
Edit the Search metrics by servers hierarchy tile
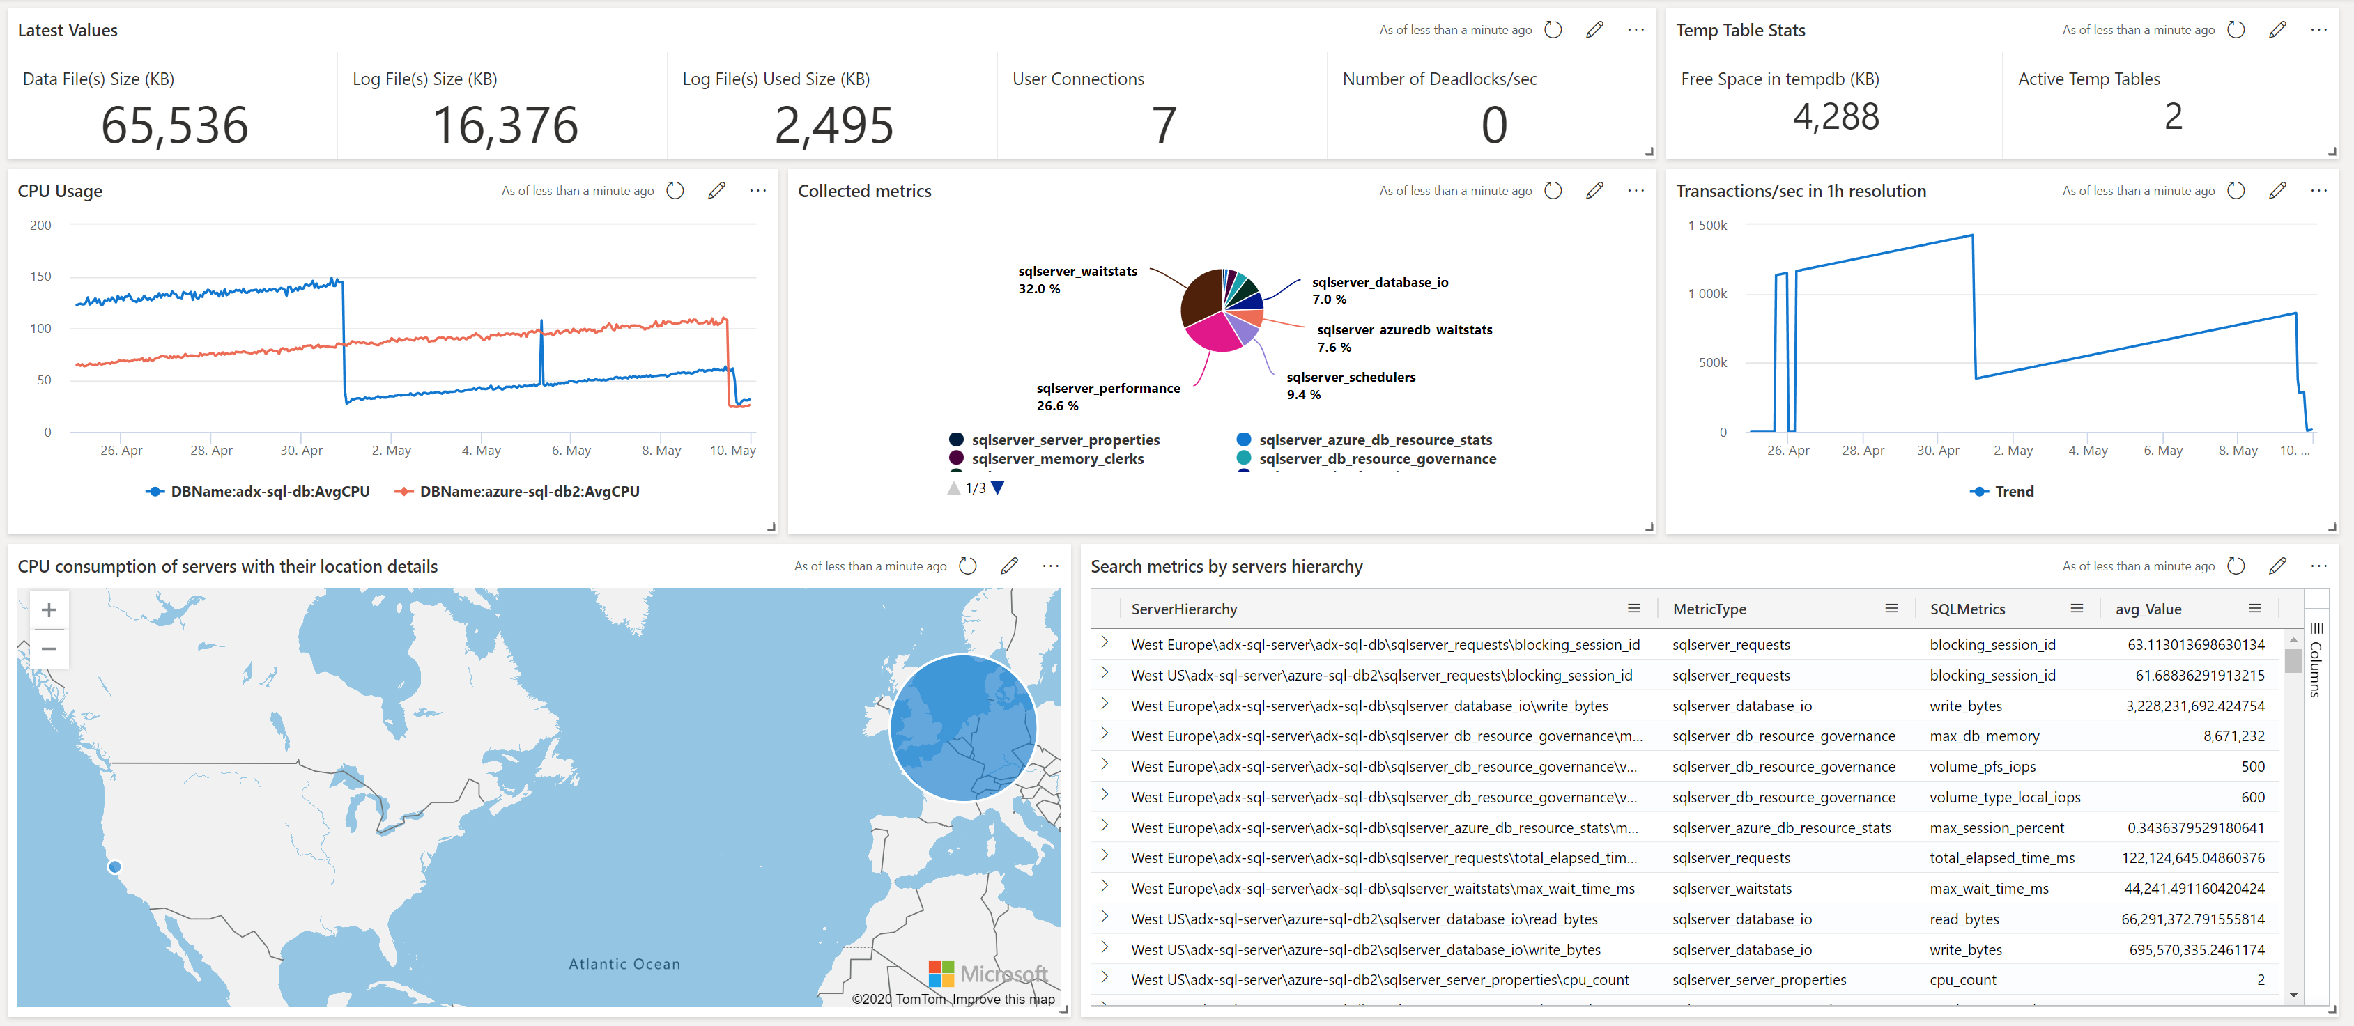click(2277, 566)
